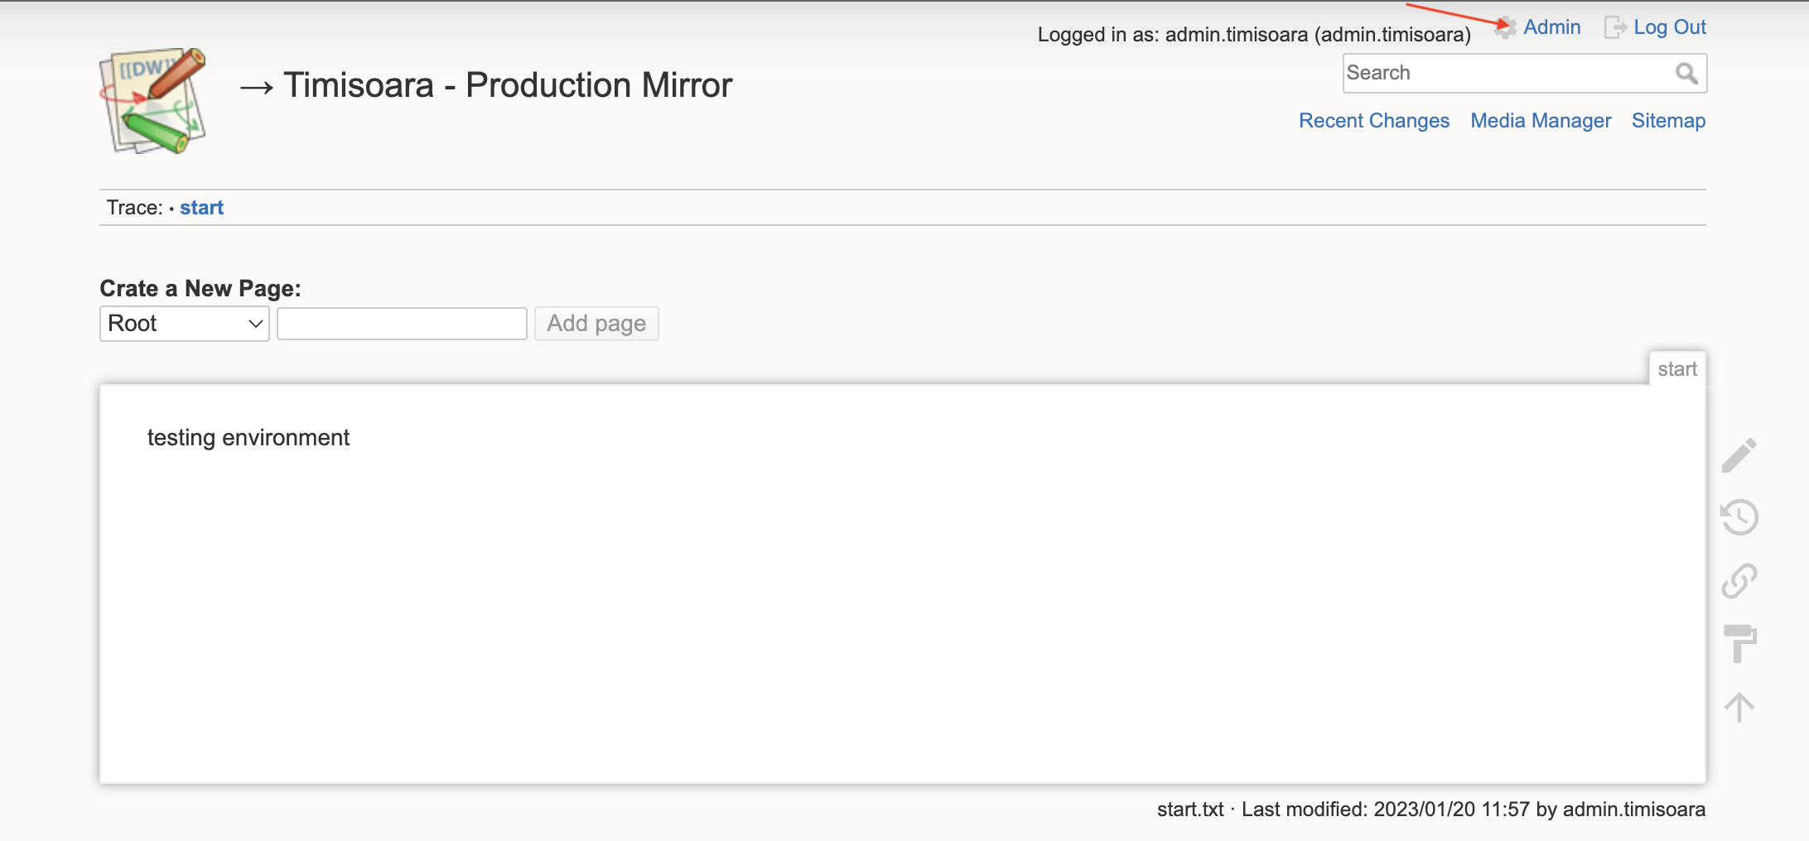Click the Add page button
1809x841 pixels.
(x=596, y=324)
